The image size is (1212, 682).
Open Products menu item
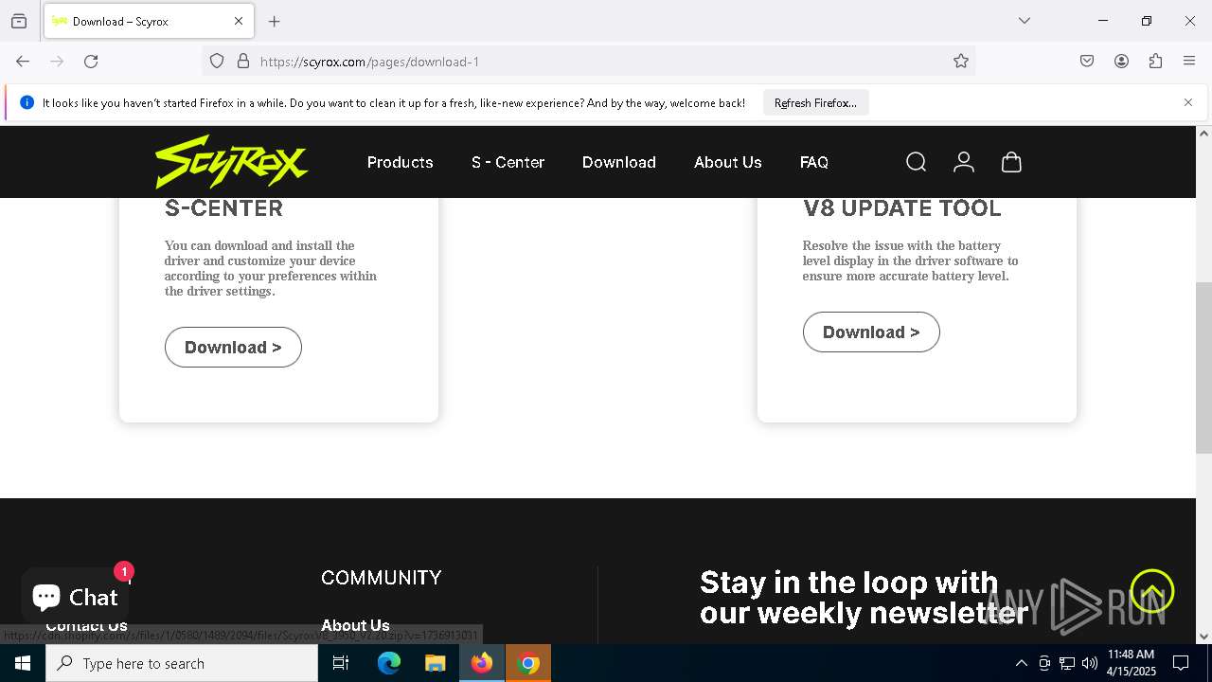401,162
